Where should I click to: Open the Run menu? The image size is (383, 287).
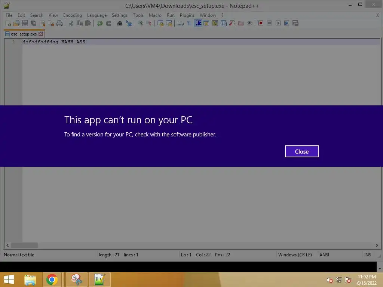[171, 15]
